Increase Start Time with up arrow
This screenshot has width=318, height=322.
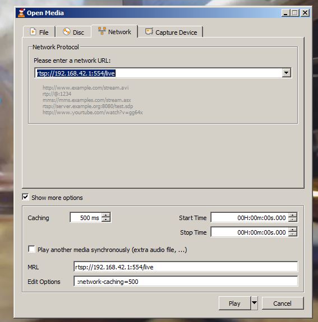(293, 215)
